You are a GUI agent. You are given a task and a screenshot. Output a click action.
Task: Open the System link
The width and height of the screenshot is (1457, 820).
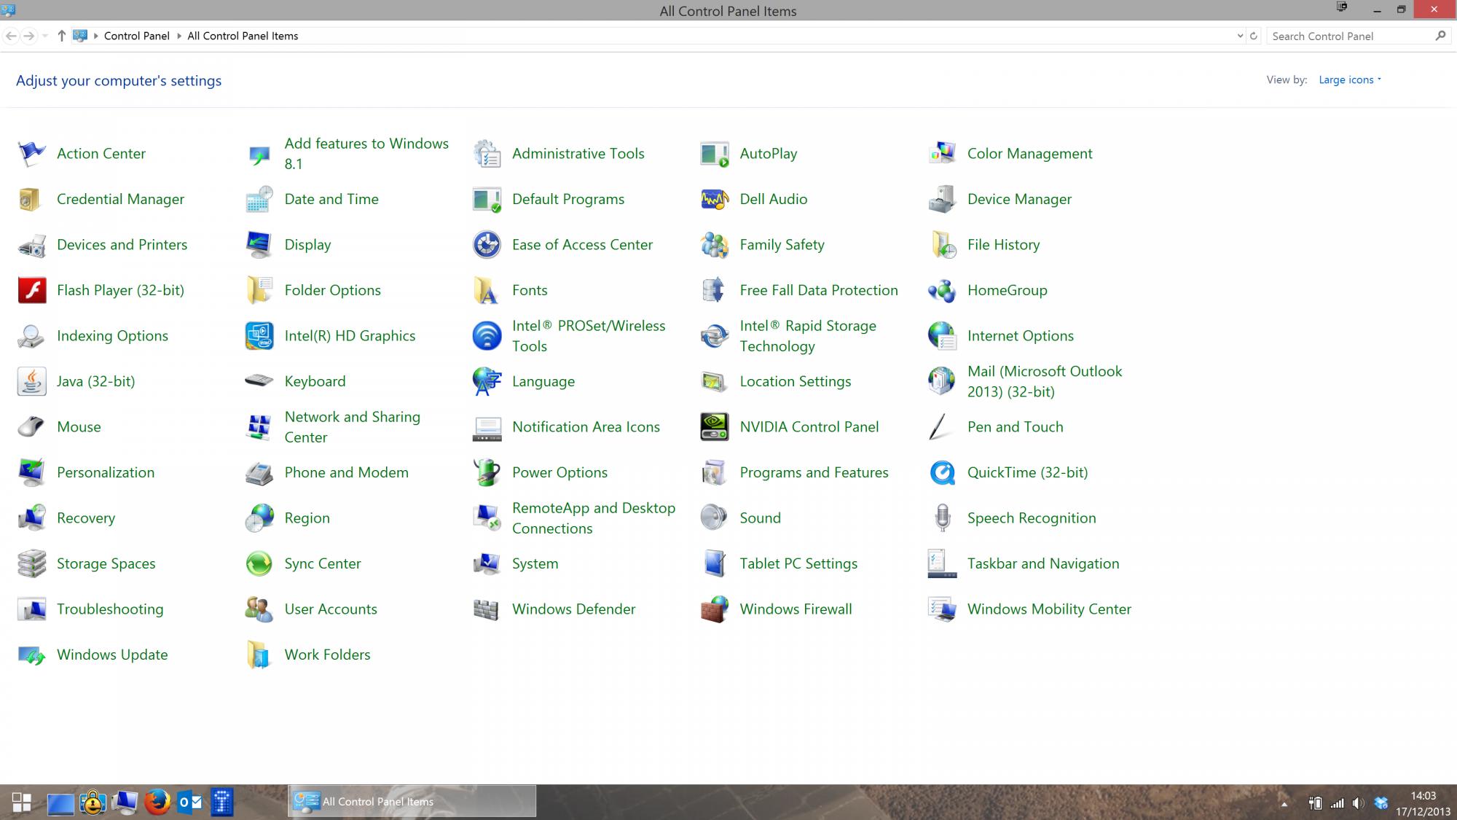point(535,563)
